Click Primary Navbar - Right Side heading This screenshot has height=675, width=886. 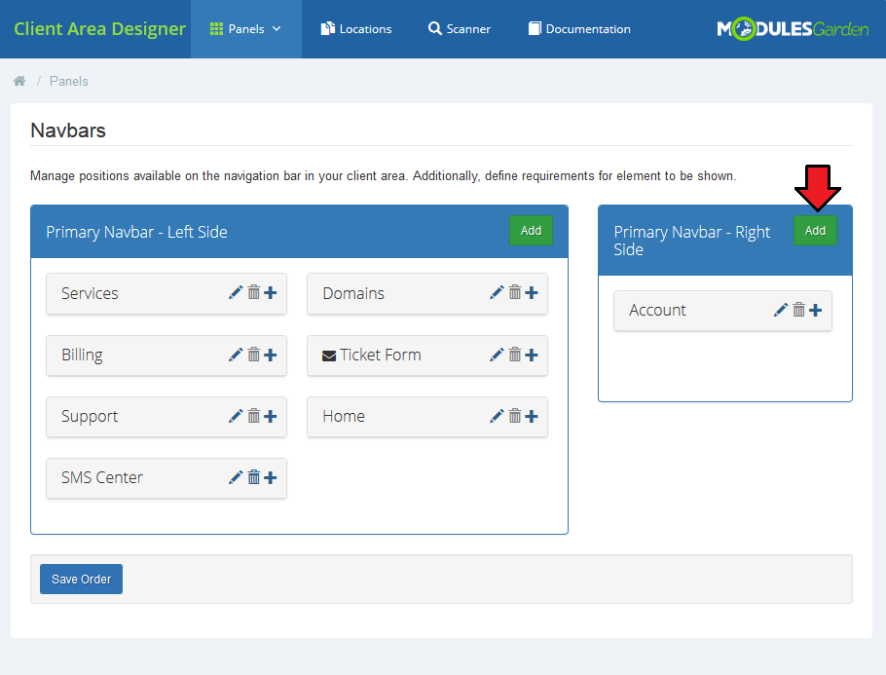(x=691, y=241)
